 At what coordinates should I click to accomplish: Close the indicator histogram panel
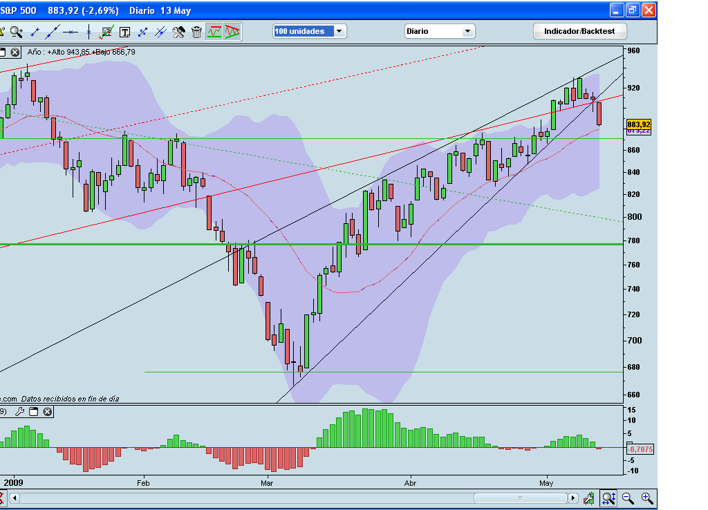pos(48,412)
